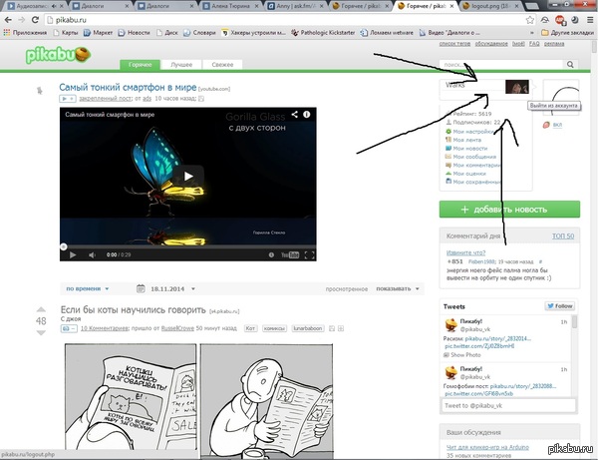The width and height of the screenshot is (598, 460).
Task: Click the video mute speaker icon
Action: click(x=90, y=254)
